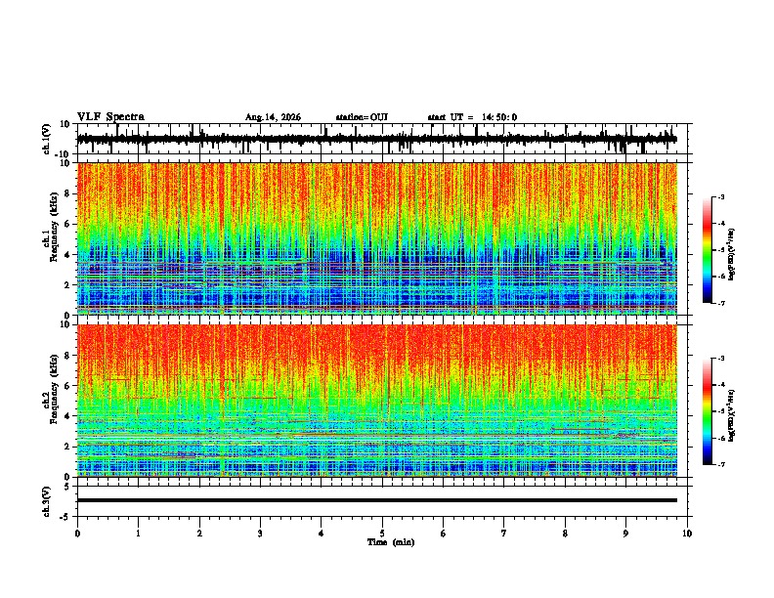
Task: Click the ch.1 color bar unit label
Action: (x=731, y=255)
